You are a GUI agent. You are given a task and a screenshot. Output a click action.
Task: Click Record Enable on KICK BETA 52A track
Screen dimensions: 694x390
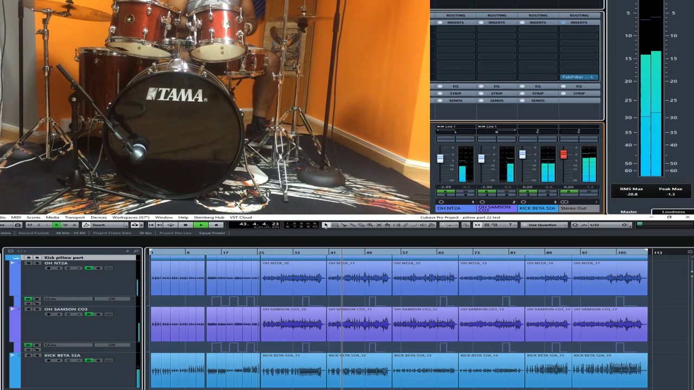(x=49, y=360)
